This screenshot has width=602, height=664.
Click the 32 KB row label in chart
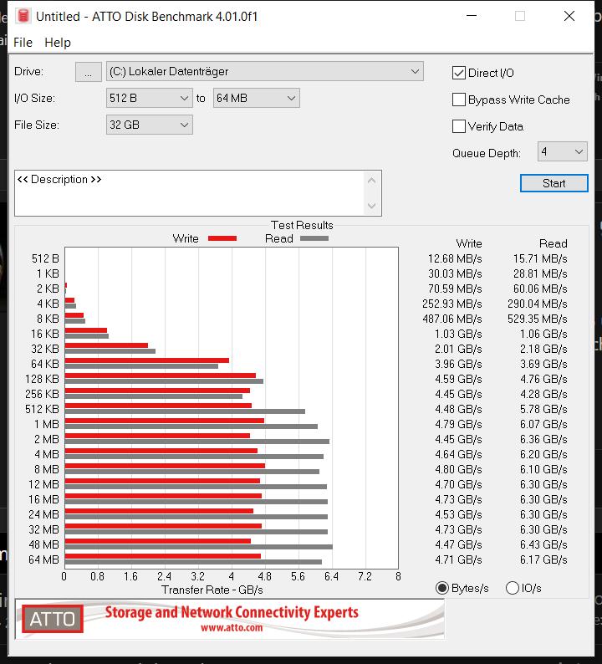pyautogui.click(x=45, y=349)
